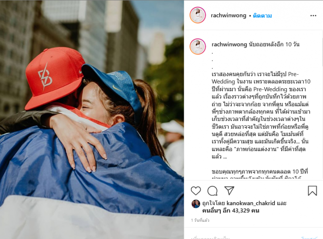The image size is (323, 239).
Task: Click the caption text about Pre-Wedding
Action: point(261,115)
